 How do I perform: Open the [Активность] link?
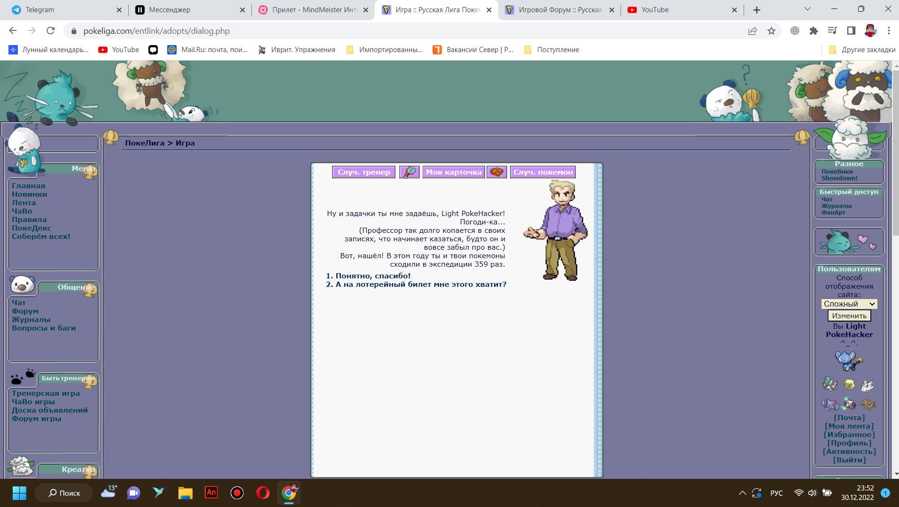coord(849,452)
